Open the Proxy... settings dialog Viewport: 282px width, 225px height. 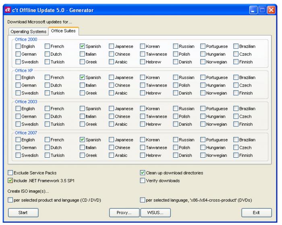(124, 212)
